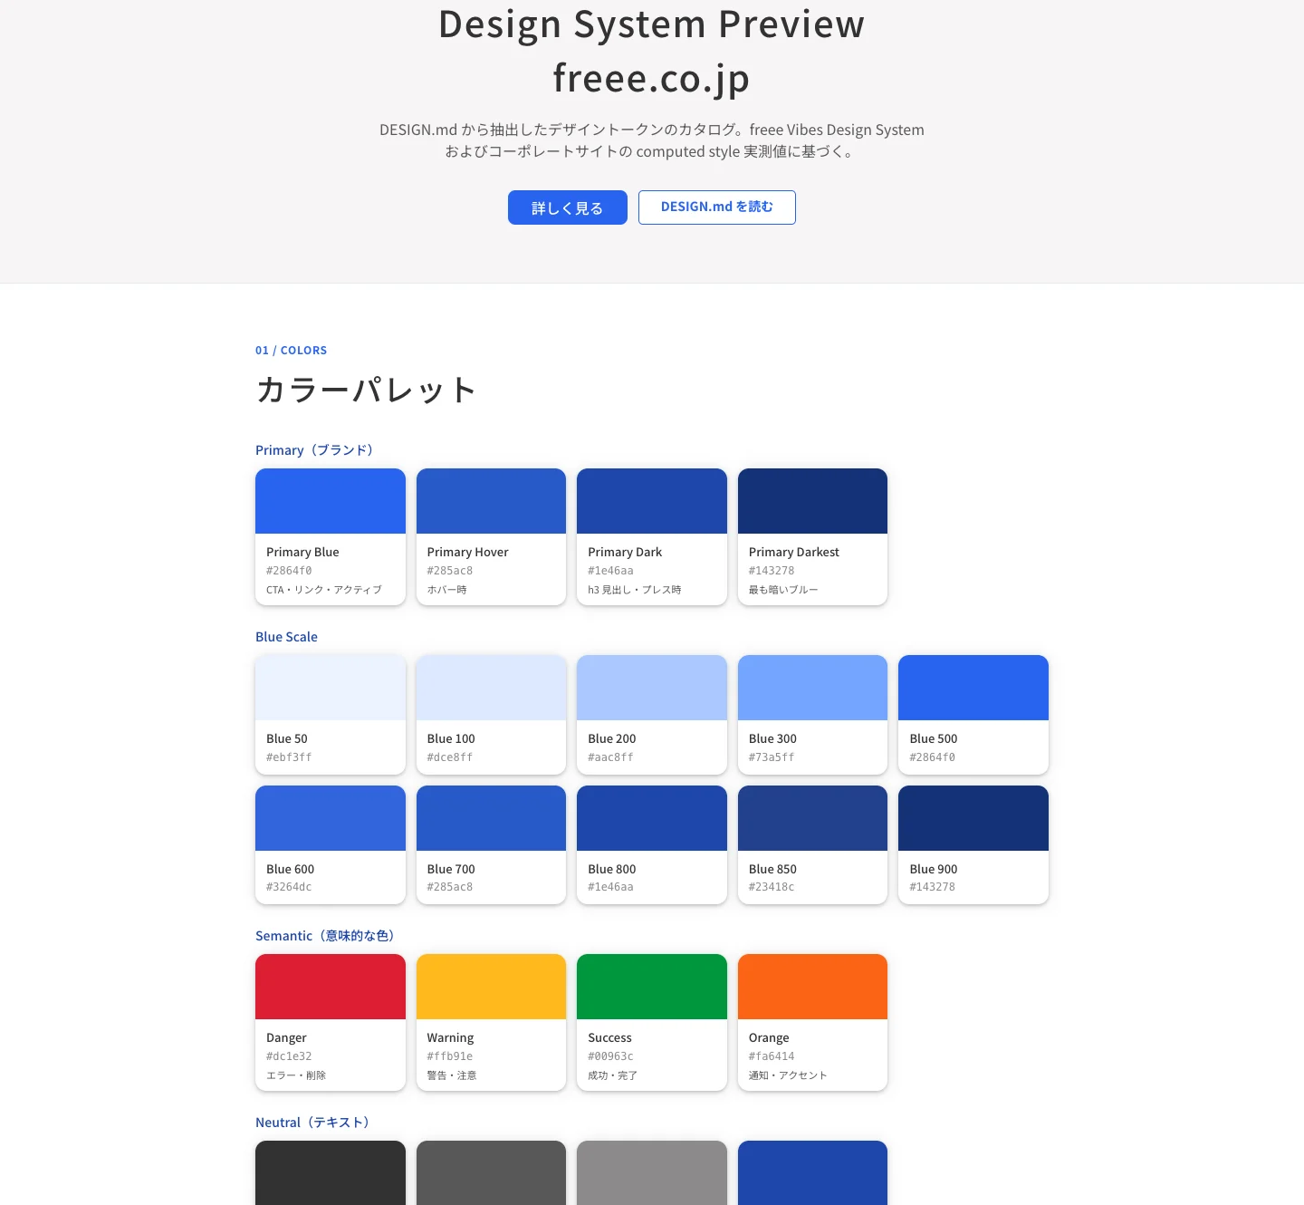This screenshot has height=1205, width=1304.
Task: Pick the Blue 800 swatch
Action: point(652,844)
